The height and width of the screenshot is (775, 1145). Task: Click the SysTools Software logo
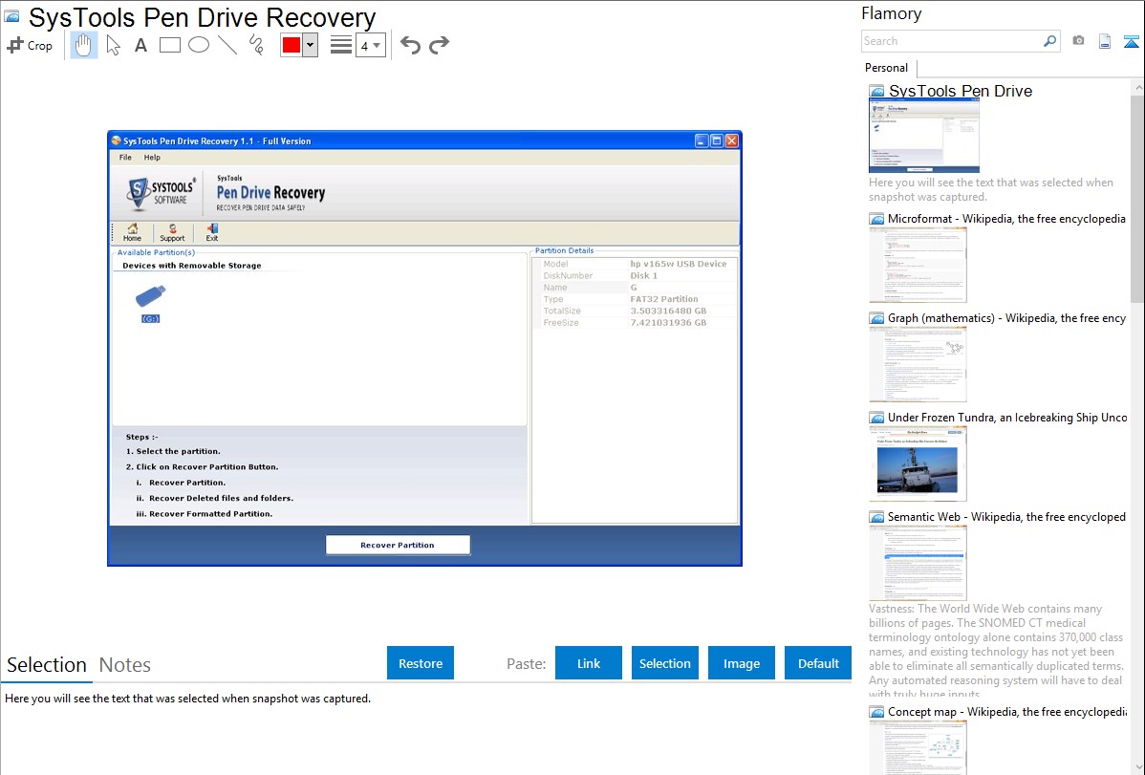pos(160,193)
